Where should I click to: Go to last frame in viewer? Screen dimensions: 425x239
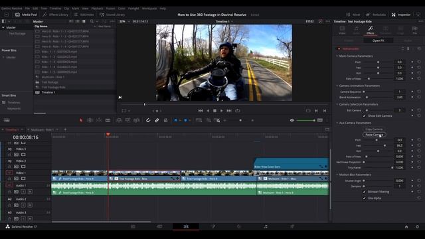coord(229,111)
